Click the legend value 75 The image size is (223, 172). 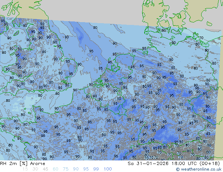point(65,169)
